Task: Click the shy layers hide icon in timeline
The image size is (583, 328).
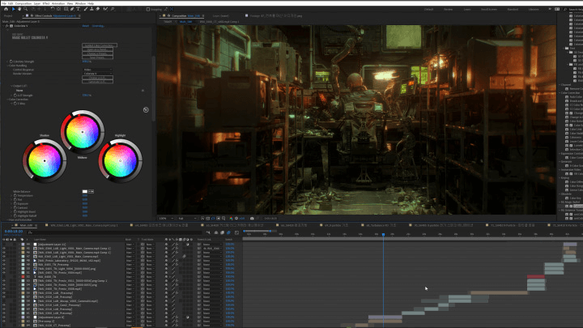Action: pos(216,232)
